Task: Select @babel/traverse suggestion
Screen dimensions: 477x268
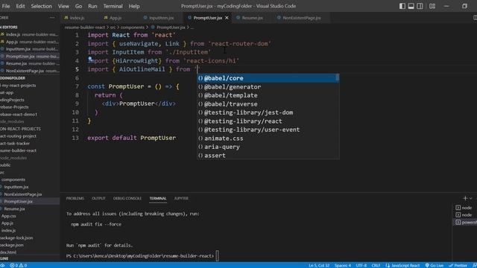Action: click(268, 104)
